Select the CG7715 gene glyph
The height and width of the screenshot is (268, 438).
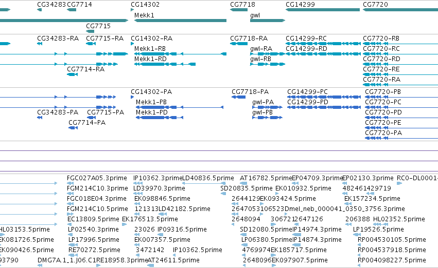[90, 31]
